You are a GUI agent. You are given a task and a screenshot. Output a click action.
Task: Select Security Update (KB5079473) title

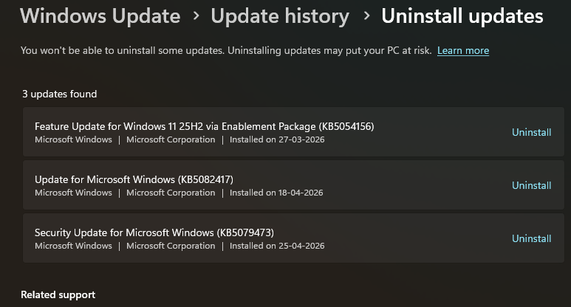point(154,232)
